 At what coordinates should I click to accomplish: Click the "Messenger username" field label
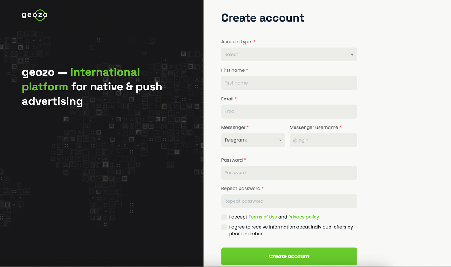pos(314,127)
